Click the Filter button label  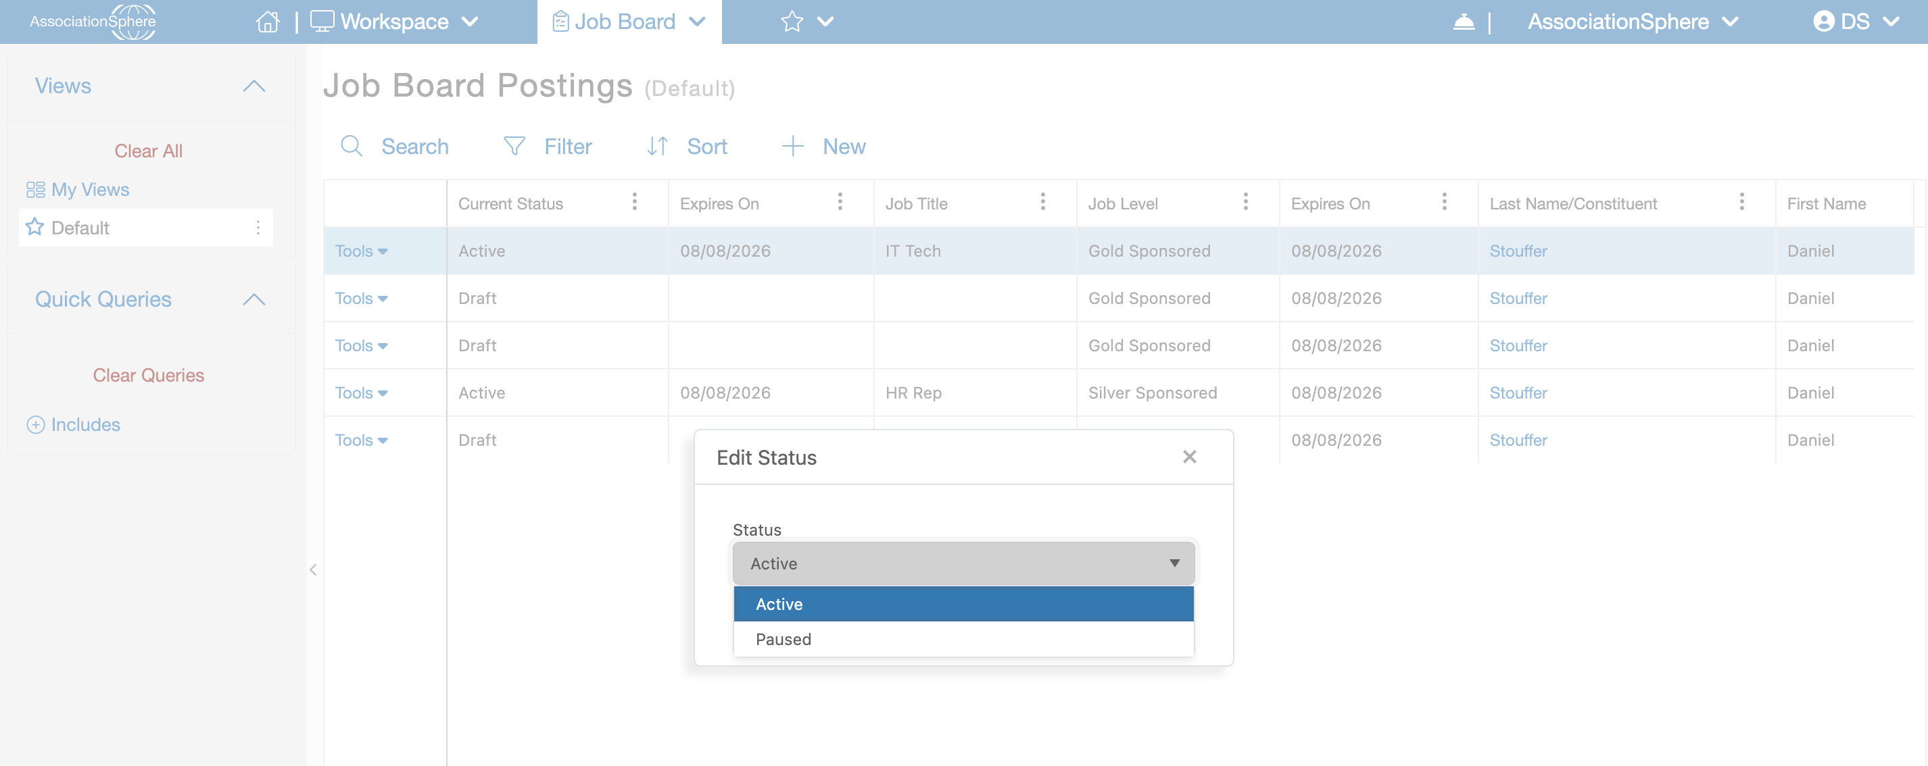click(x=567, y=147)
